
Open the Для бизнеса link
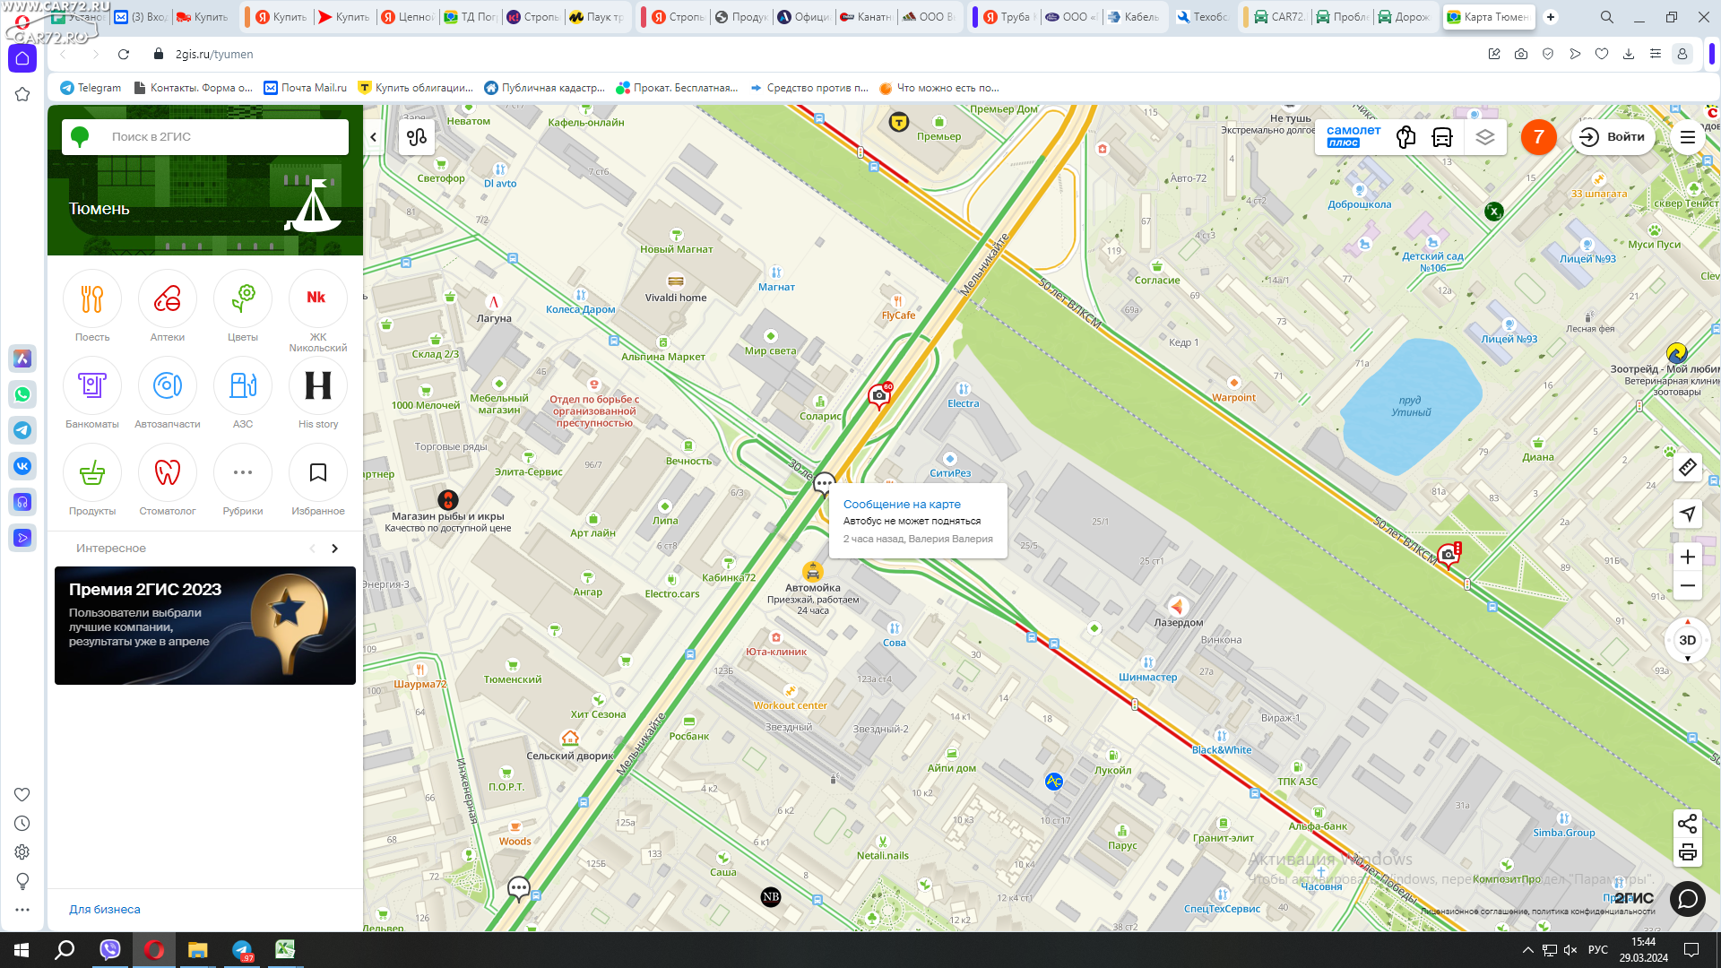105,910
